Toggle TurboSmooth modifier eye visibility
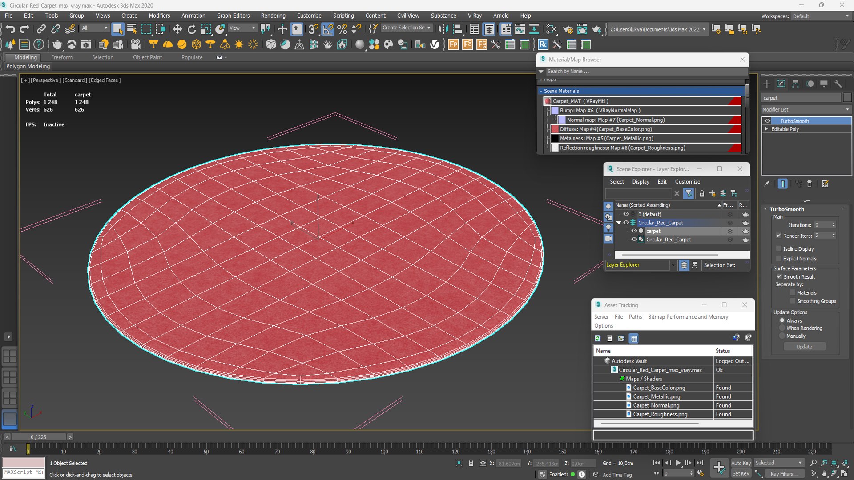854x480 pixels. click(767, 121)
